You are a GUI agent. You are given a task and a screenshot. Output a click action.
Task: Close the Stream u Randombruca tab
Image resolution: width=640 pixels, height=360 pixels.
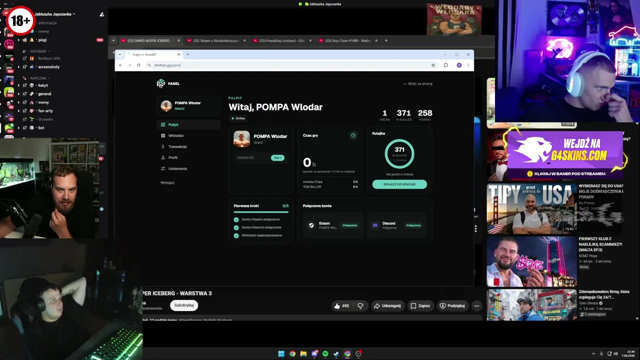point(244,40)
